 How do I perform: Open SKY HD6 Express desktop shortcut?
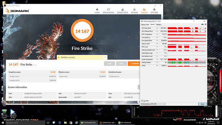[4, 114]
